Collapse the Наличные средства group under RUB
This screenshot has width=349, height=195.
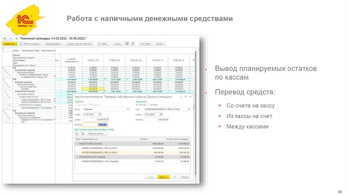[x=5, y=82]
